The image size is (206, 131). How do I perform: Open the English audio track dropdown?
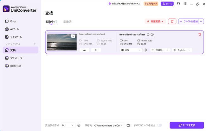point(182,50)
